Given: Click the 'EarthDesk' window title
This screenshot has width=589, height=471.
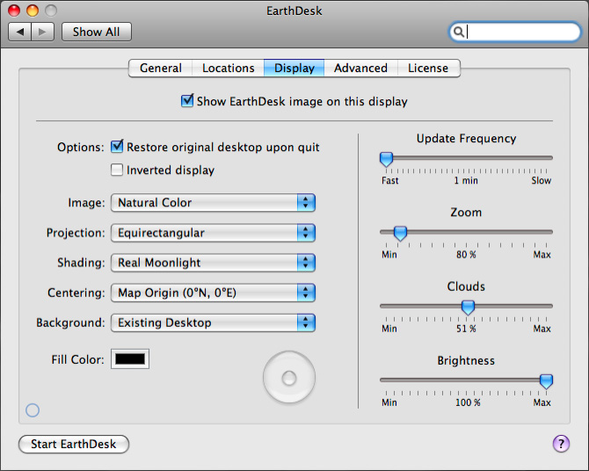Looking at the screenshot, I should pyautogui.click(x=294, y=11).
